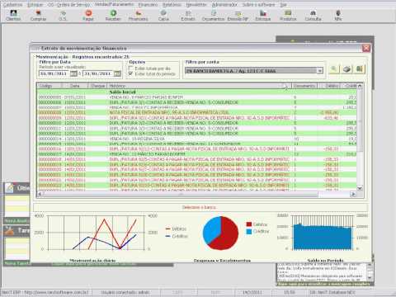
Task: Open the OS-Ordem de Serviço menu
Action: pos(68,5)
